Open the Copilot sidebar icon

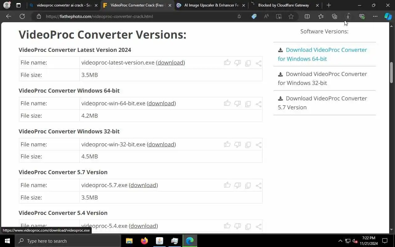pyautogui.click(x=388, y=16)
